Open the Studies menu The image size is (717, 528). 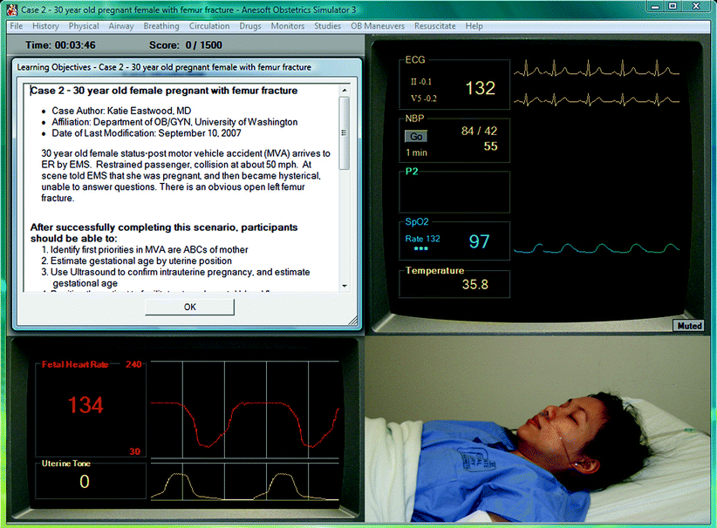pos(328,26)
